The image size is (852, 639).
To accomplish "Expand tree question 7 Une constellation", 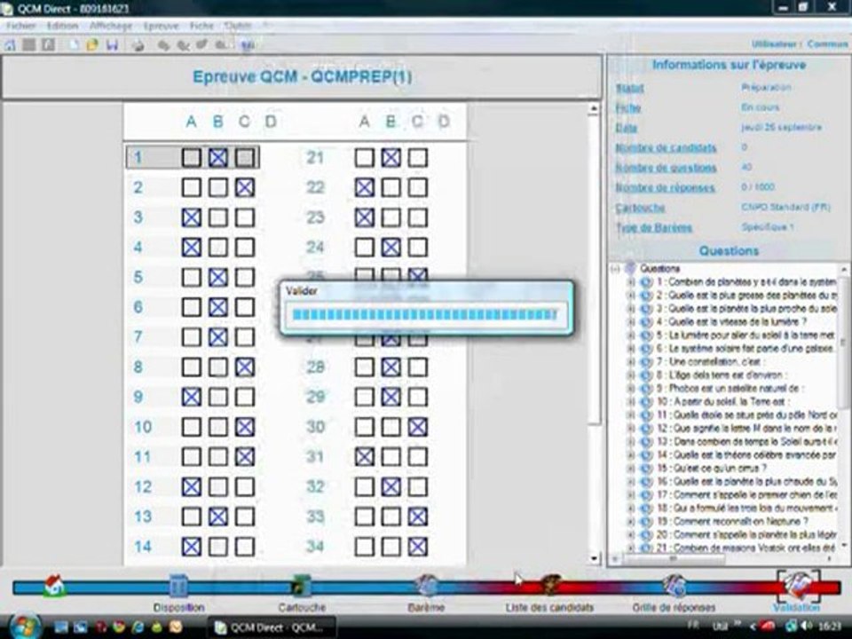I will coord(631,362).
